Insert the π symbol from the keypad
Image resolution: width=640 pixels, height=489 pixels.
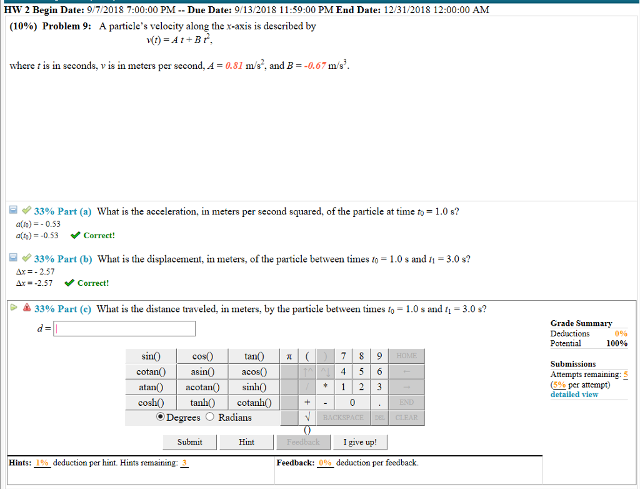(x=289, y=356)
